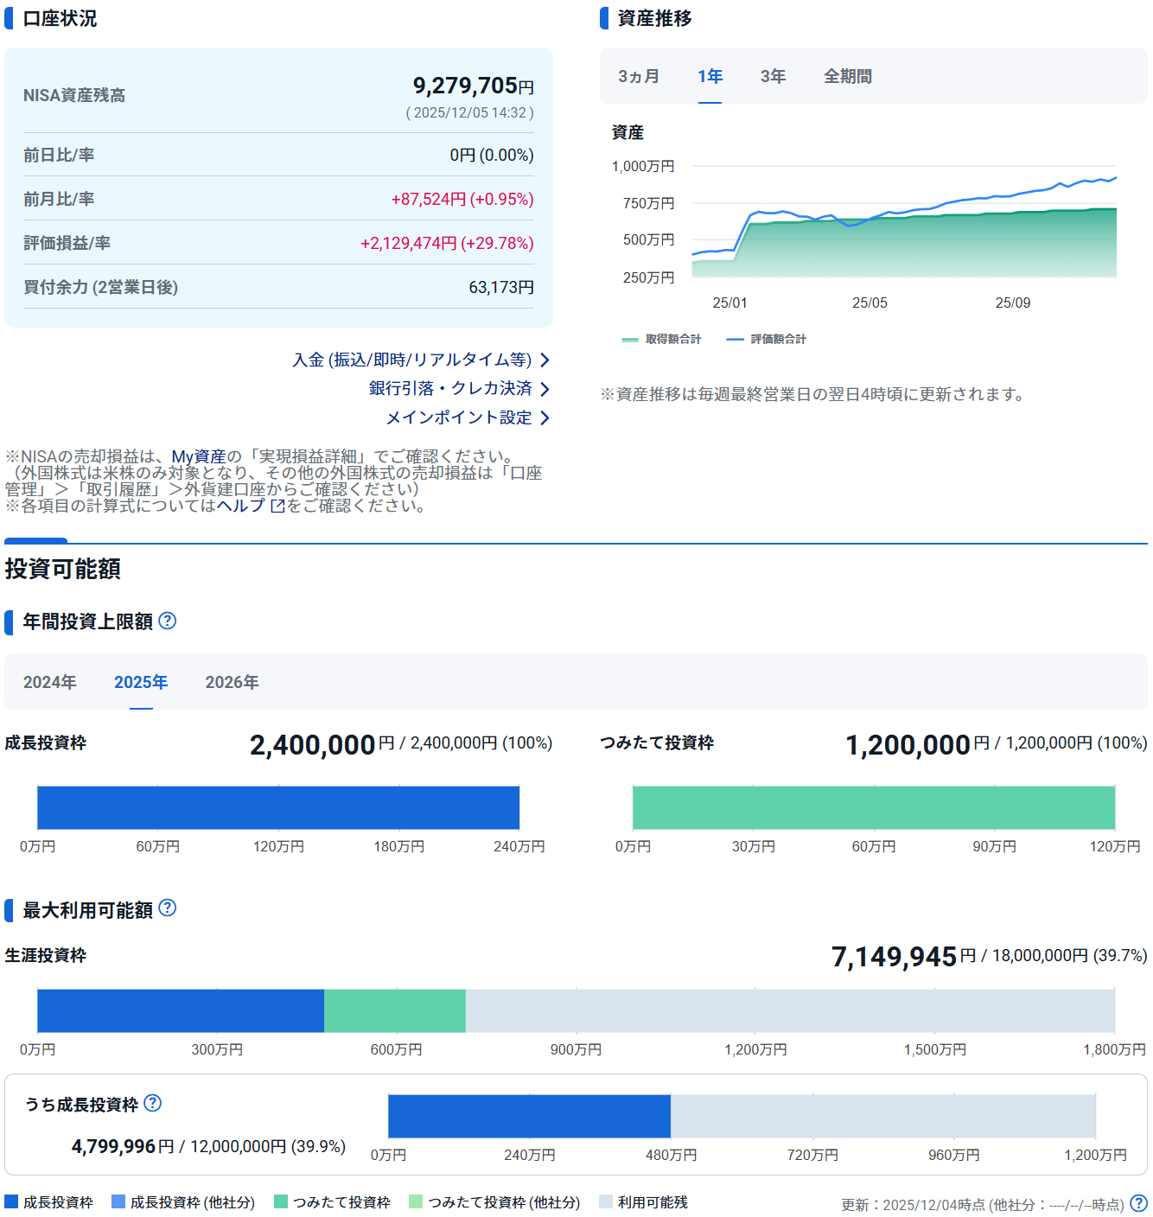Switch chart to 3年 period
Screen dimensions: 1153x1217
[773, 77]
